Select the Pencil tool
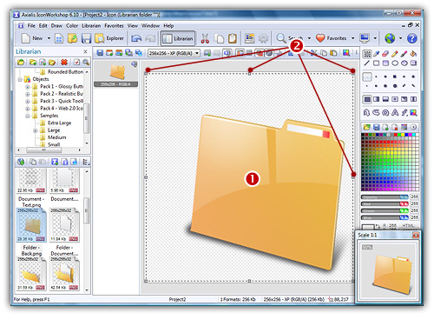Image resolution: width=434 pixels, height=326 pixels. pos(394,54)
